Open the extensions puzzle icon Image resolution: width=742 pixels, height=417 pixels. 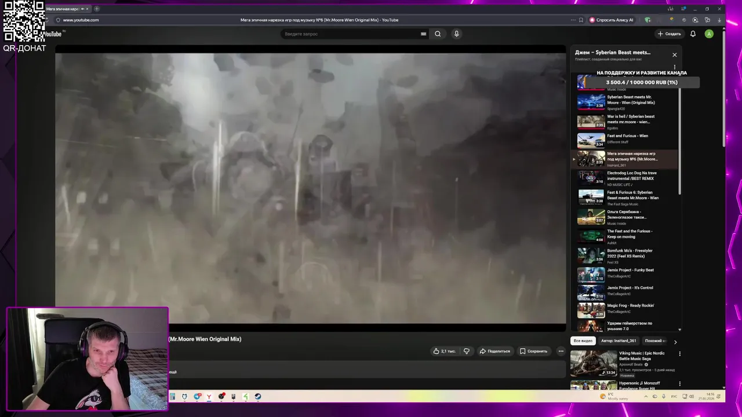[707, 20]
